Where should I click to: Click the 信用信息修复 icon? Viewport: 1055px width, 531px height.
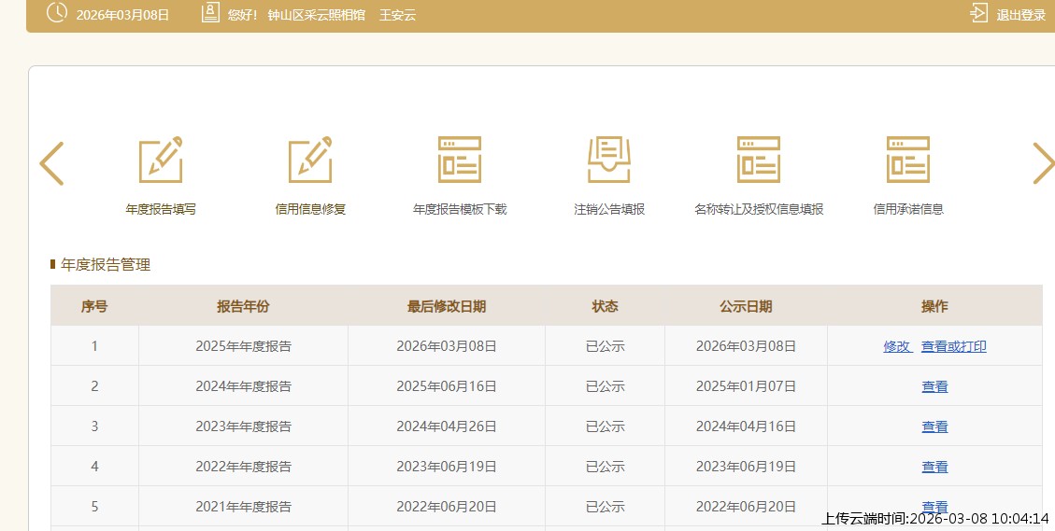click(x=310, y=160)
